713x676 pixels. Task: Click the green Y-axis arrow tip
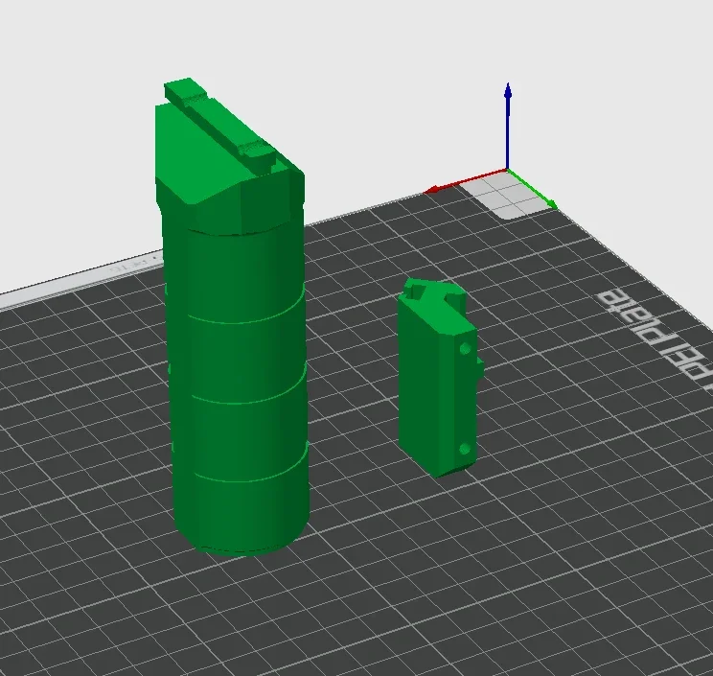pos(553,203)
